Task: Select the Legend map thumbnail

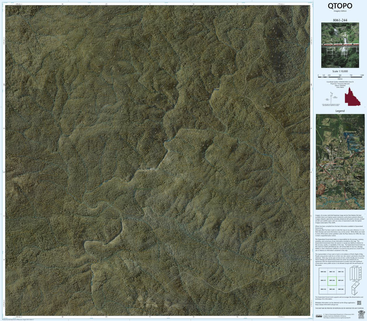Action: pos(340,162)
